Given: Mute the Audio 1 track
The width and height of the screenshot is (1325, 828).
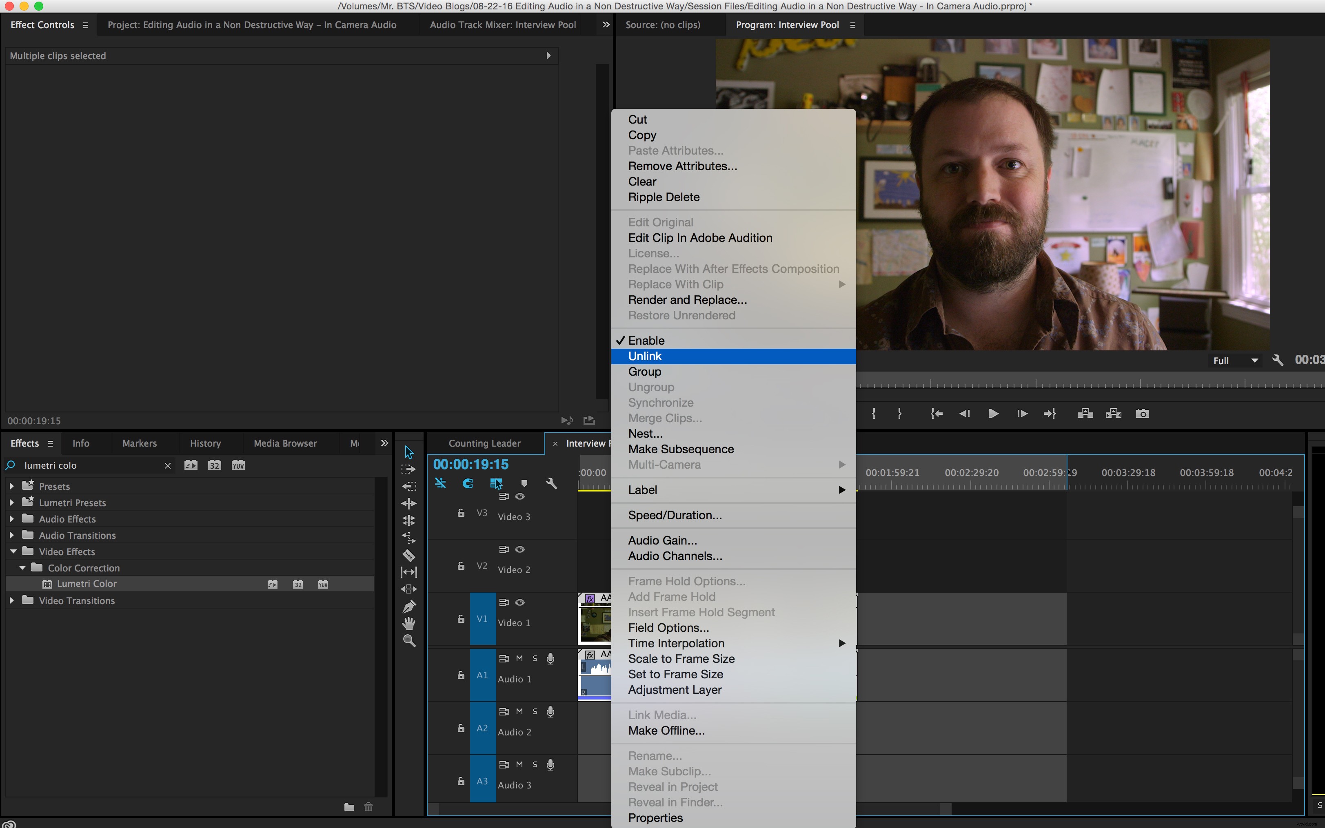Looking at the screenshot, I should (x=519, y=659).
